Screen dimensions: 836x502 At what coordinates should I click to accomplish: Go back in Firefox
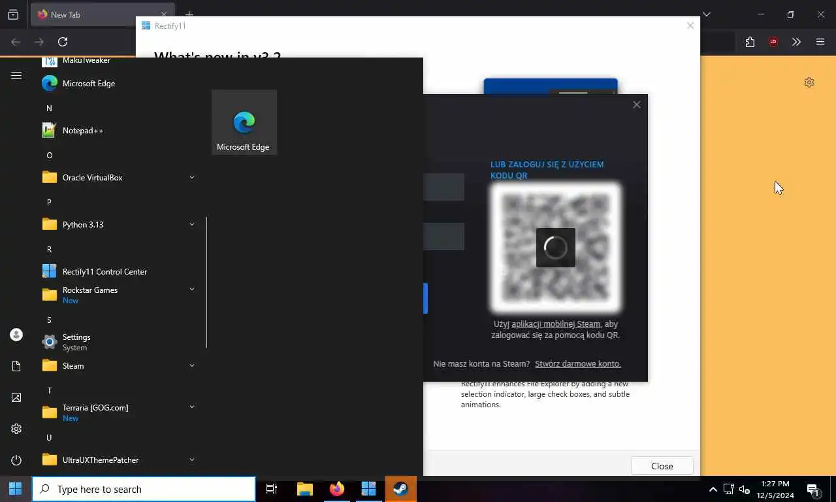click(x=16, y=42)
